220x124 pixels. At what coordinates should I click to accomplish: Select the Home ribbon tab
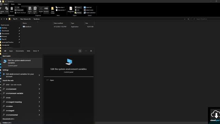tap(5, 4)
